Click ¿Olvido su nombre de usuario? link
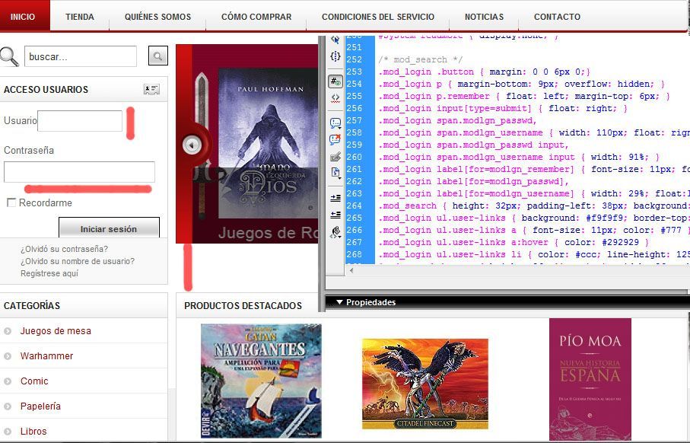 78,261
